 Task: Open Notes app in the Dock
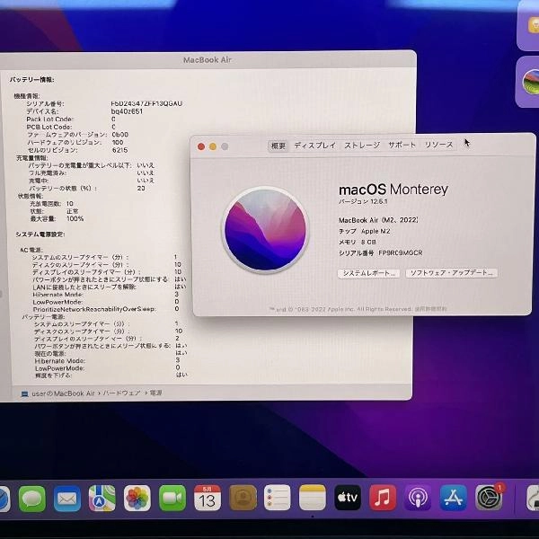(x=313, y=498)
